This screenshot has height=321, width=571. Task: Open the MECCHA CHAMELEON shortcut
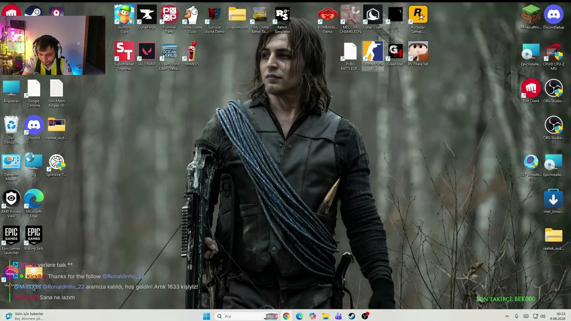click(350, 20)
